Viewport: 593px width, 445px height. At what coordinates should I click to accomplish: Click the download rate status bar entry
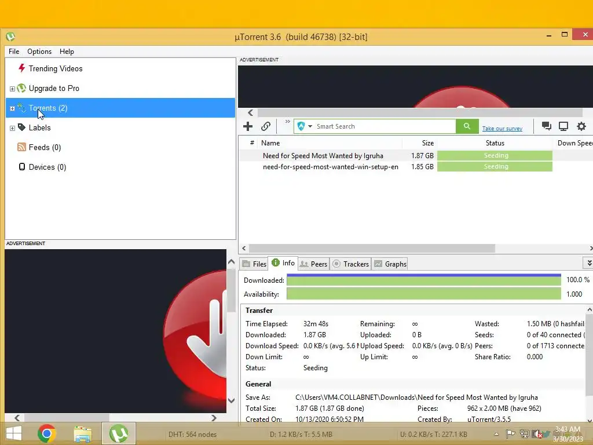coord(301,435)
